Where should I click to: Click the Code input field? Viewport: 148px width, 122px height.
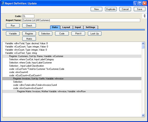coord(28,16)
